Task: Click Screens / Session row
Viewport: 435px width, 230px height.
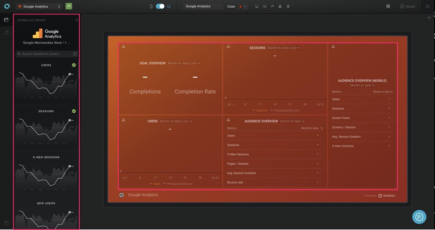Action: [362, 127]
